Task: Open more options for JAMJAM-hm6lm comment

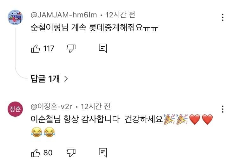Action: pyautogui.click(x=223, y=17)
